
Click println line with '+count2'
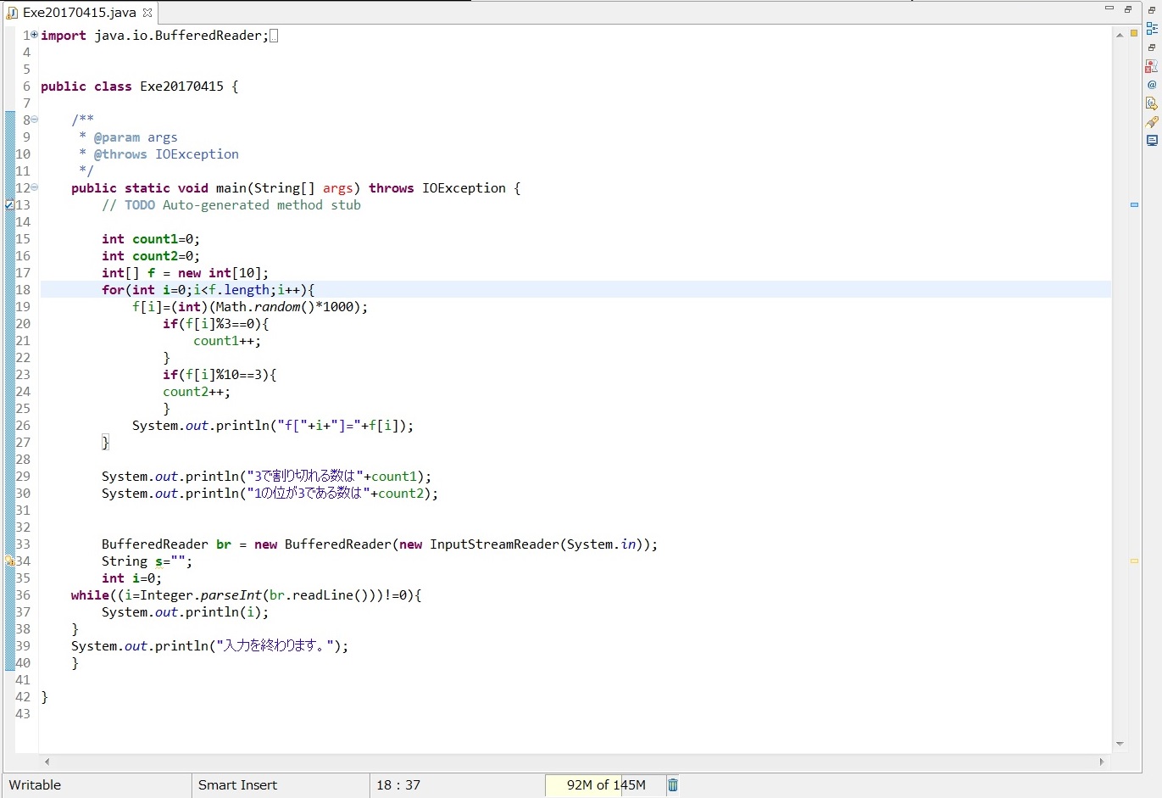[x=270, y=494]
